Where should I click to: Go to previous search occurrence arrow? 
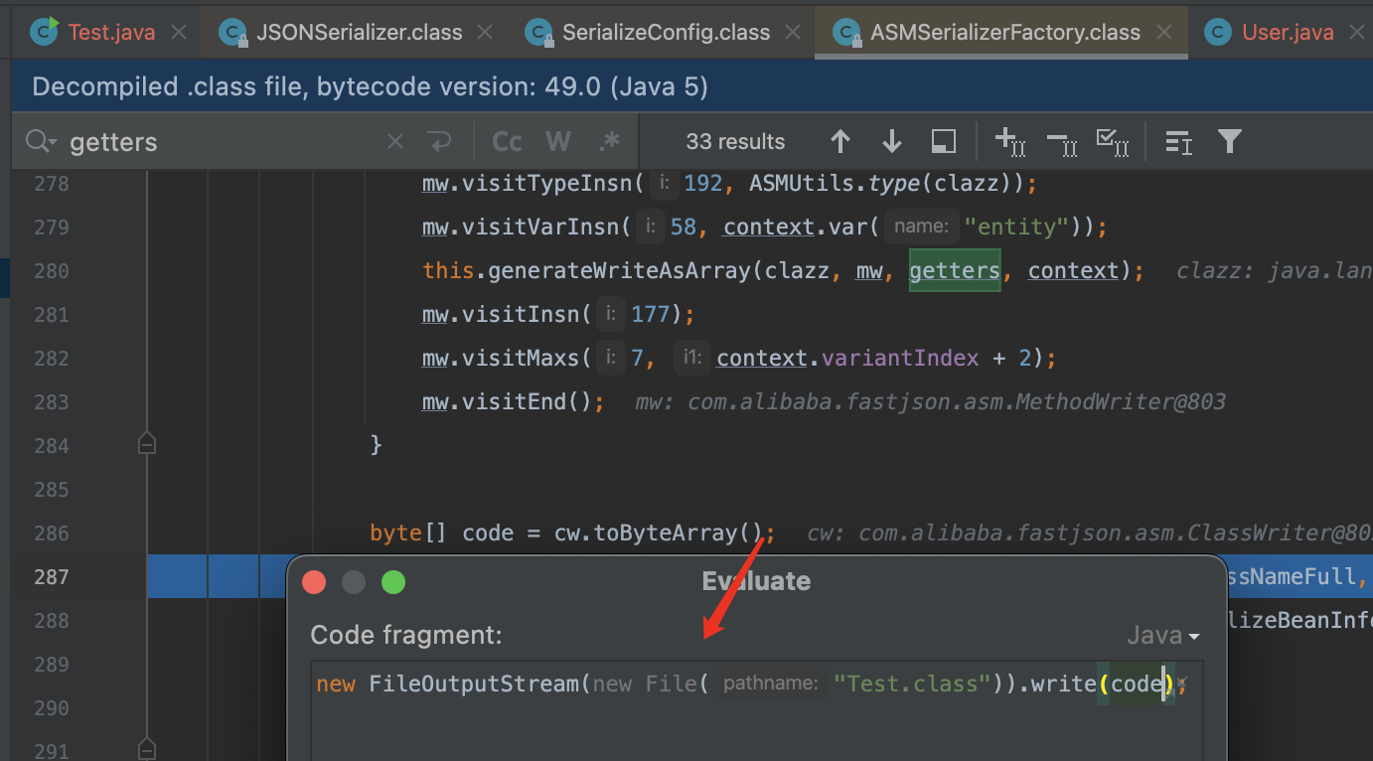click(839, 142)
